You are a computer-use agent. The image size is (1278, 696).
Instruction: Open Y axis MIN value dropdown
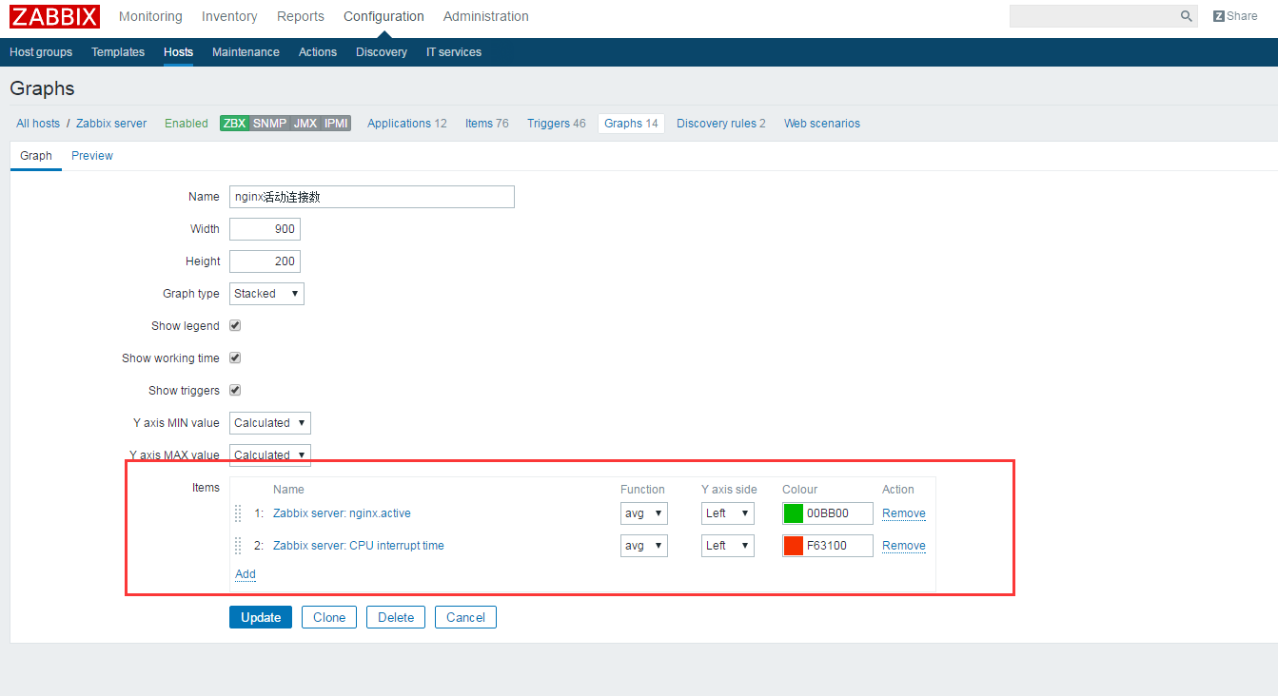click(x=270, y=423)
